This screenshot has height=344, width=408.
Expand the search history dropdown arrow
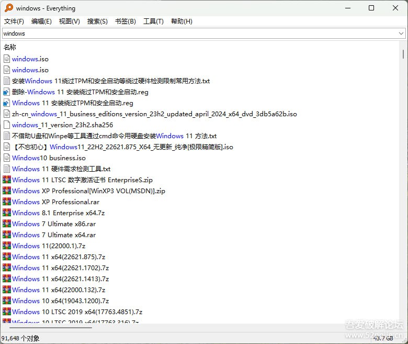pos(401,34)
